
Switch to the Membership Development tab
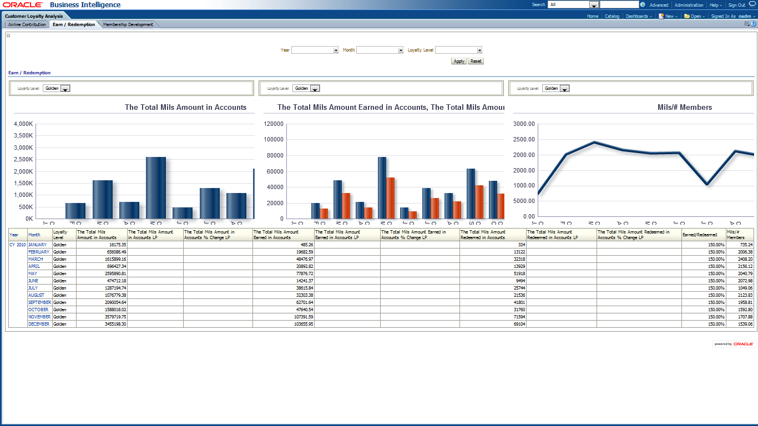pos(128,24)
